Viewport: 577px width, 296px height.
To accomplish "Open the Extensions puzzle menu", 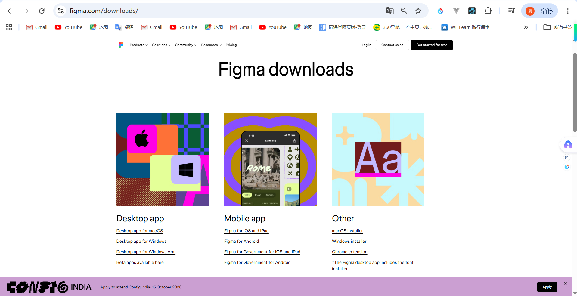I will click(x=488, y=11).
